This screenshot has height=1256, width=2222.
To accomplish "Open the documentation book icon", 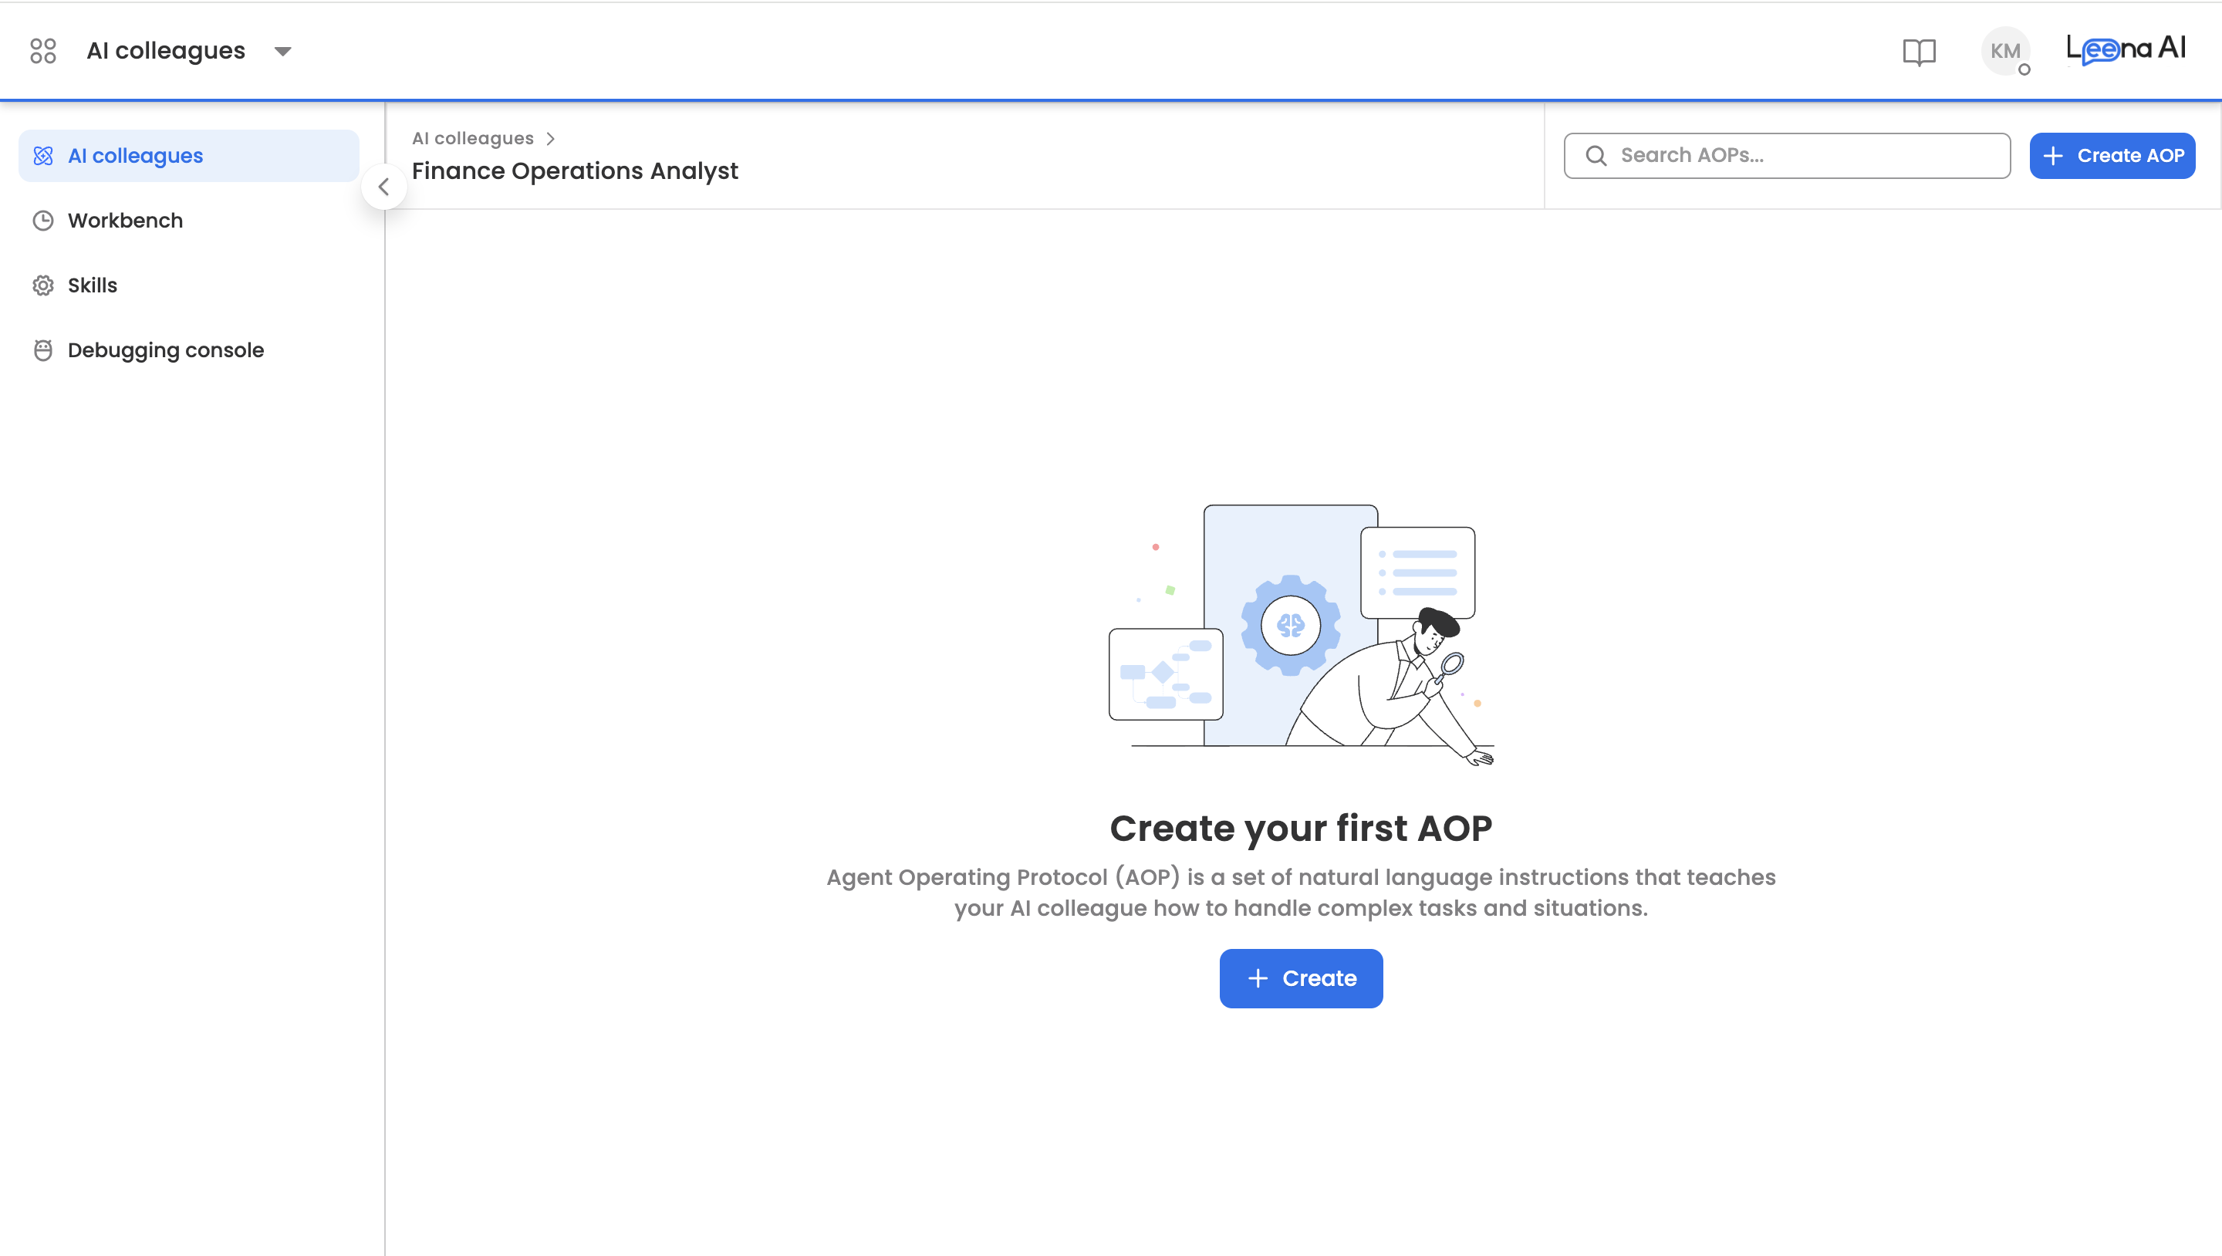I will point(1918,52).
